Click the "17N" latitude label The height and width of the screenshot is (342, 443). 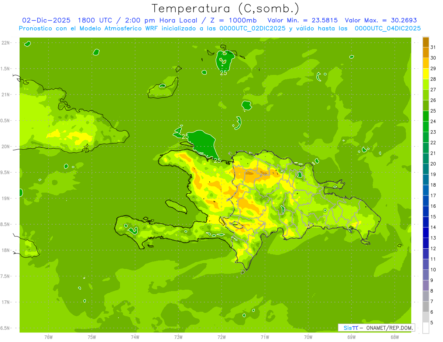pyautogui.click(x=6, y=302)
